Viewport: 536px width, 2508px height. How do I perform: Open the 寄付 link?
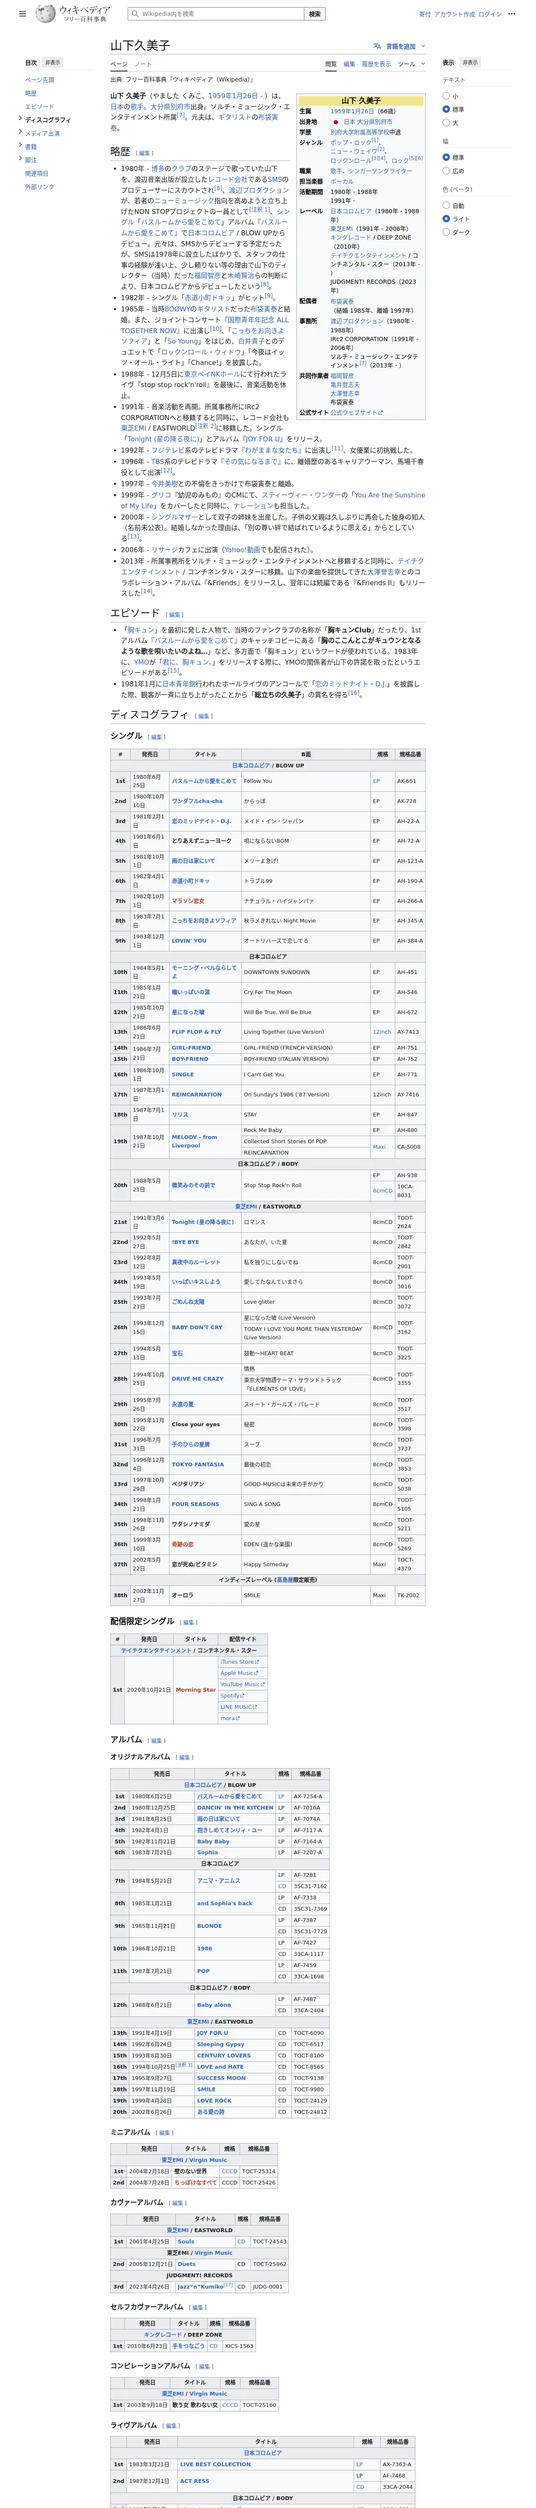[425, 15]
